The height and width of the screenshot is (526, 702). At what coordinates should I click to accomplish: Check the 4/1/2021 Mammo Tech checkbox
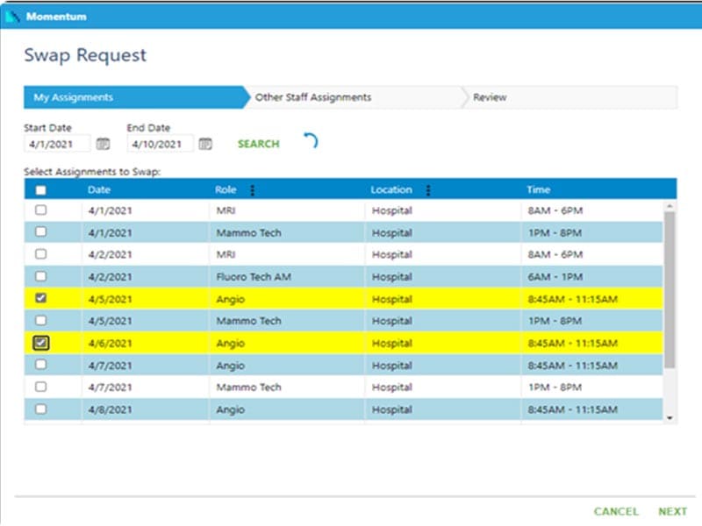click(x=40, y=231)
